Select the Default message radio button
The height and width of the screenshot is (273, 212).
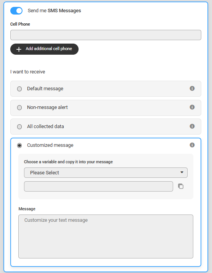pos(19,89)
